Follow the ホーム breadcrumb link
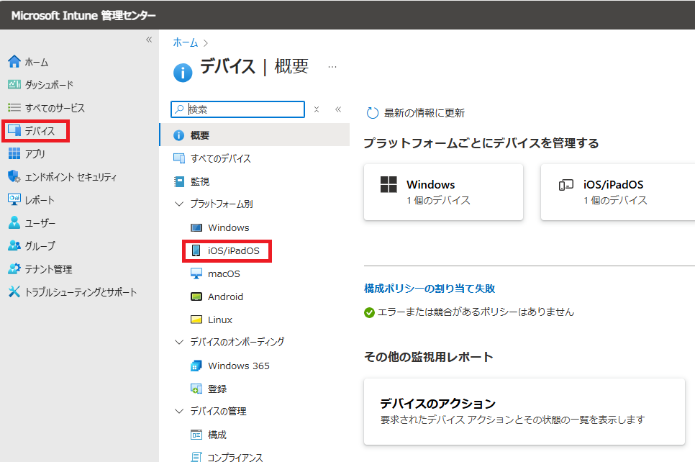Screen dimensions: 695x462 pyautogui.click(x=186, y=42)
